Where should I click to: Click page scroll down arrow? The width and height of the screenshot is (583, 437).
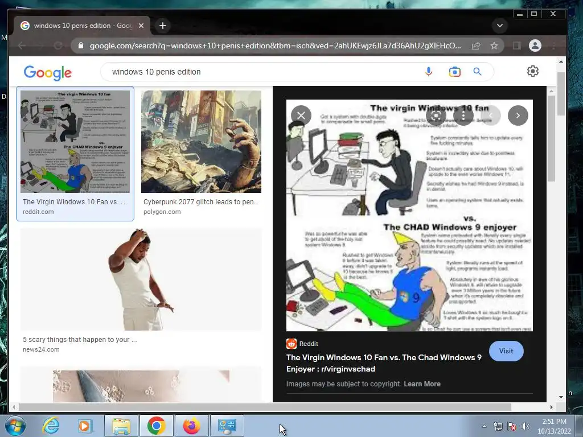point(561,397)
